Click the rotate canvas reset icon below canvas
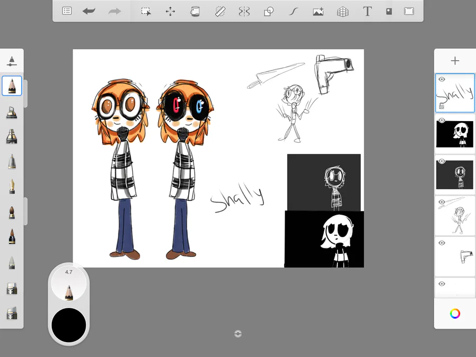Image resolution: width=476 pixels, height=357 pixels. coord(238,334)
